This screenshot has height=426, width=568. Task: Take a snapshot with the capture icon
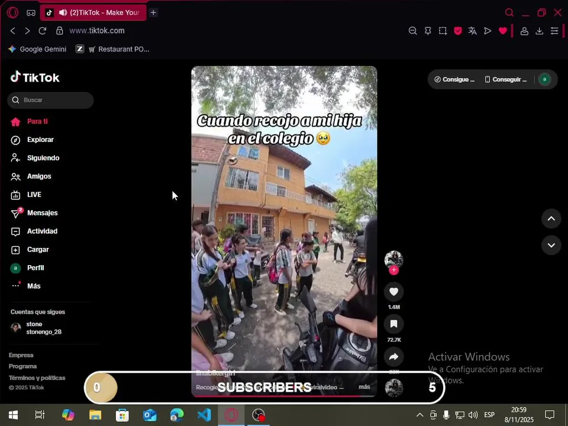tap(443, 31)
